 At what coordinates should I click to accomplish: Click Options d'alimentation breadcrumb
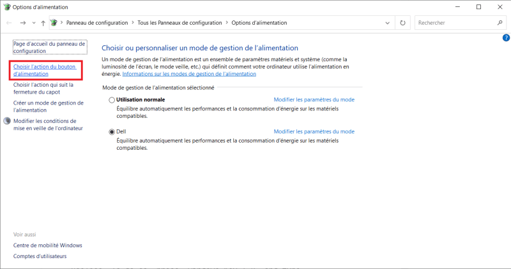coord(259,23)
